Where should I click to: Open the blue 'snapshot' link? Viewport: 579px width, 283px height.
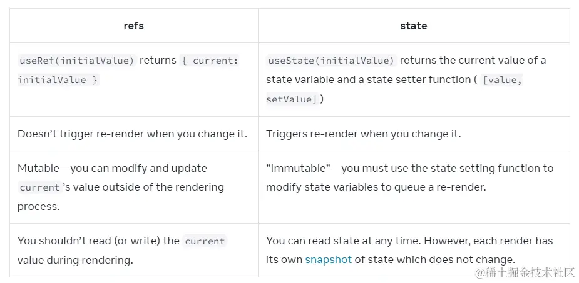click(328, 259)
